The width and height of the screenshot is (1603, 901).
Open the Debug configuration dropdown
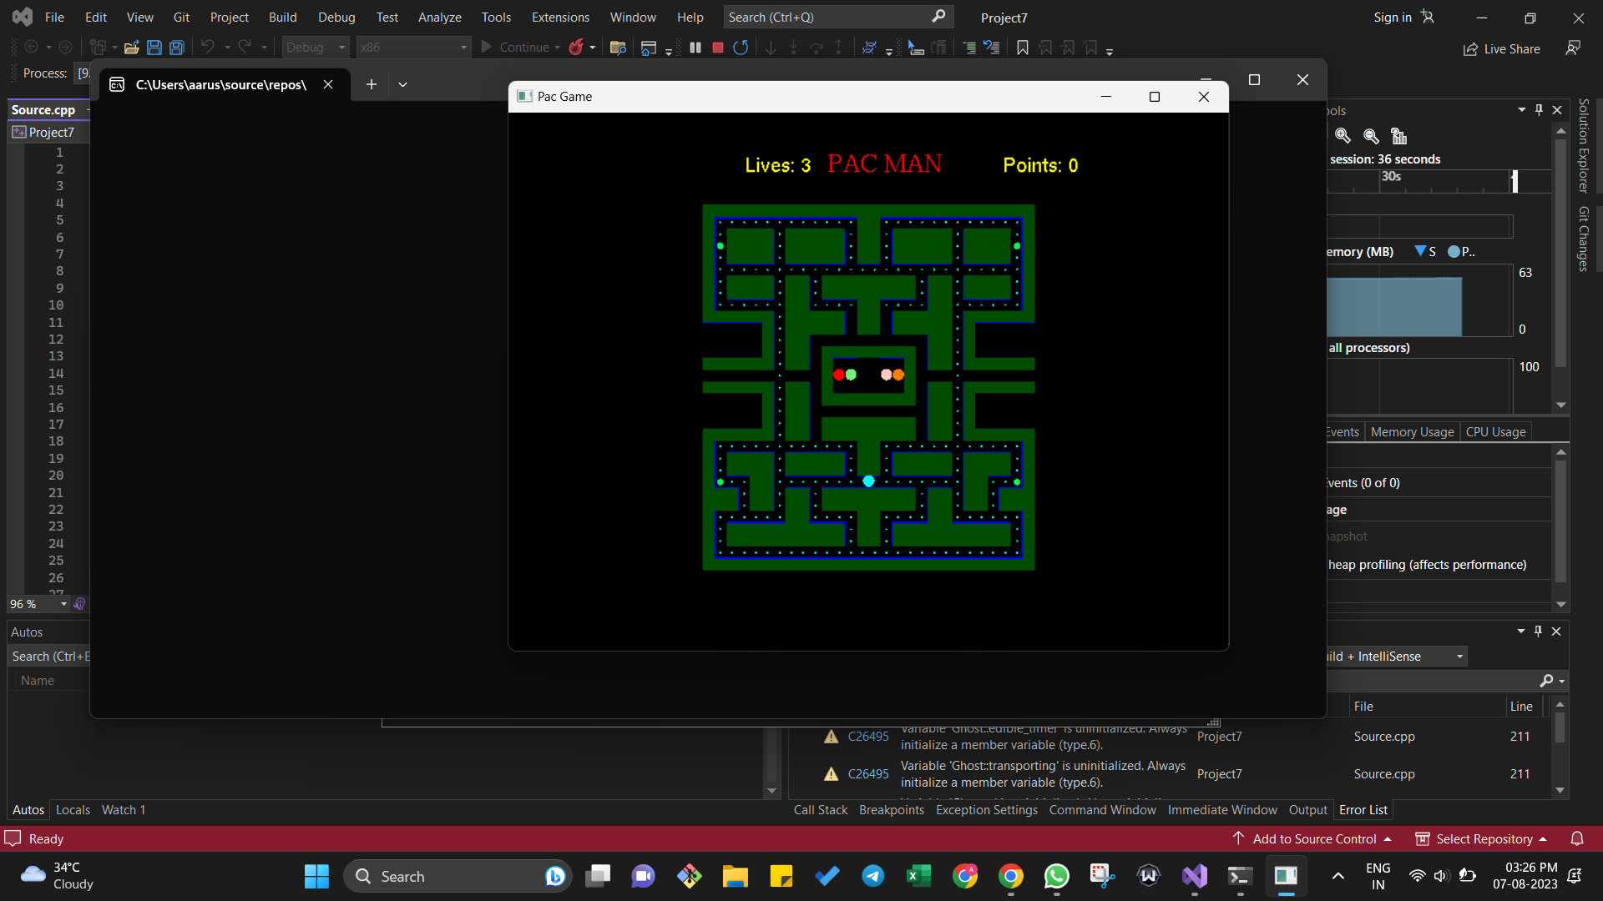(341, 47)
